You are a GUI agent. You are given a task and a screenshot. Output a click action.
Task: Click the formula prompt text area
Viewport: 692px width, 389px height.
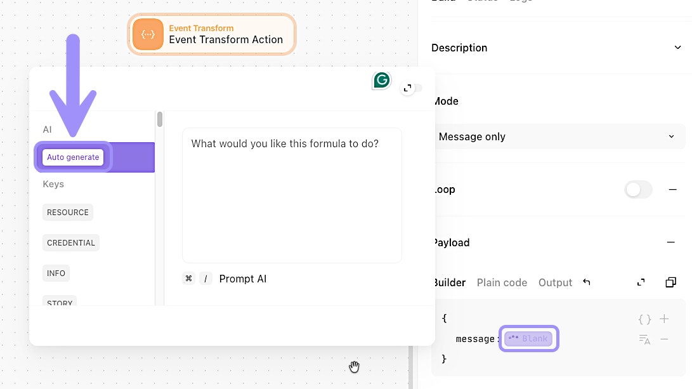pyautogui.click(x=292, y=195)
